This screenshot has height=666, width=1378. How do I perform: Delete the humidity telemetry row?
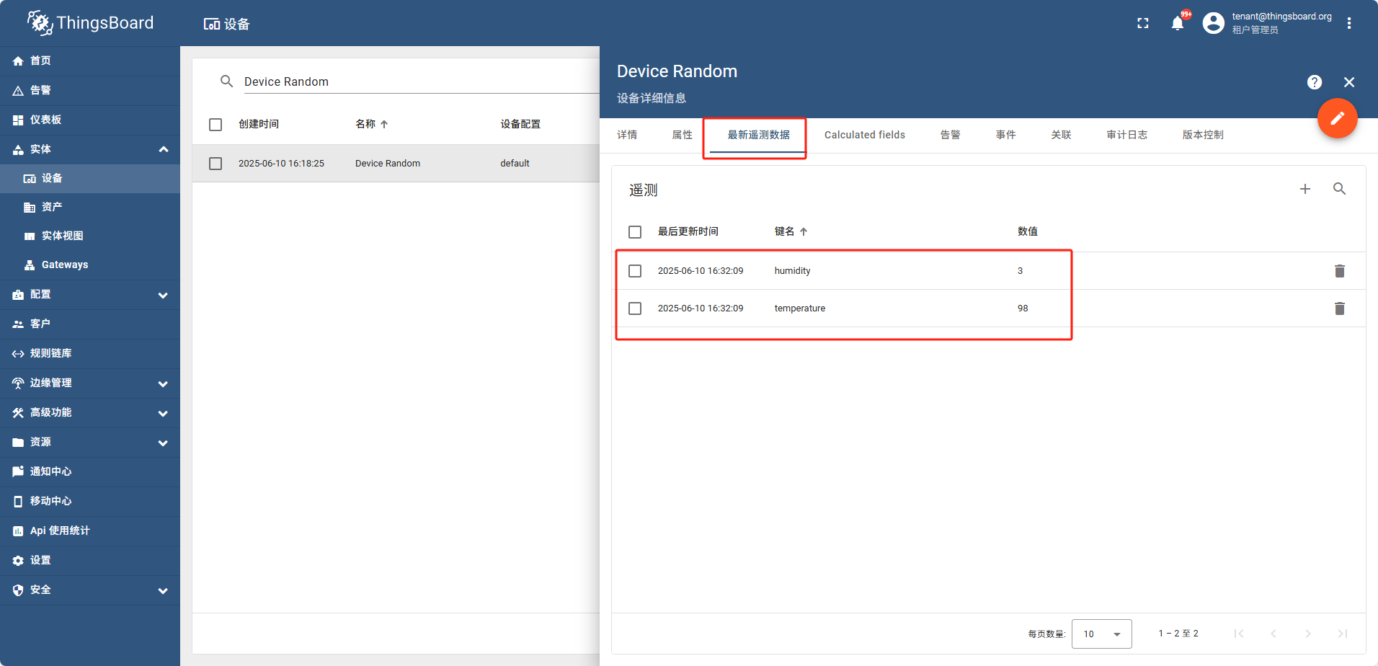[x=1339, y=271]
